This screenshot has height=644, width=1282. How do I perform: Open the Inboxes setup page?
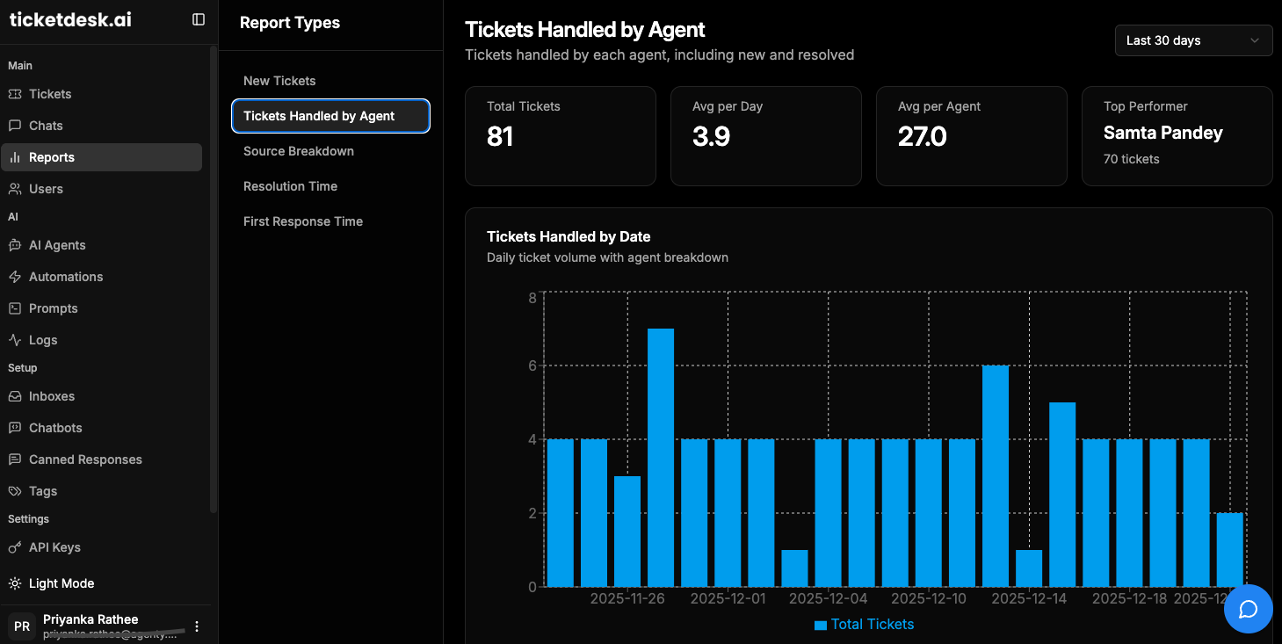(52, 396)
